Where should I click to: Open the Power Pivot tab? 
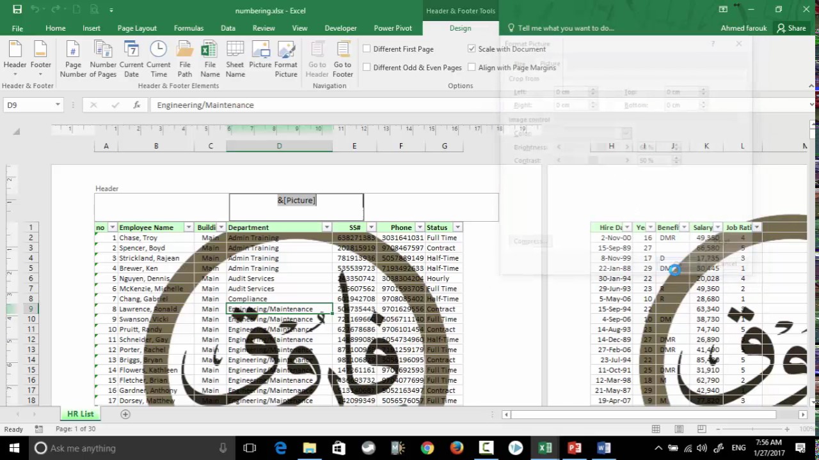click(x=393, y=28)
